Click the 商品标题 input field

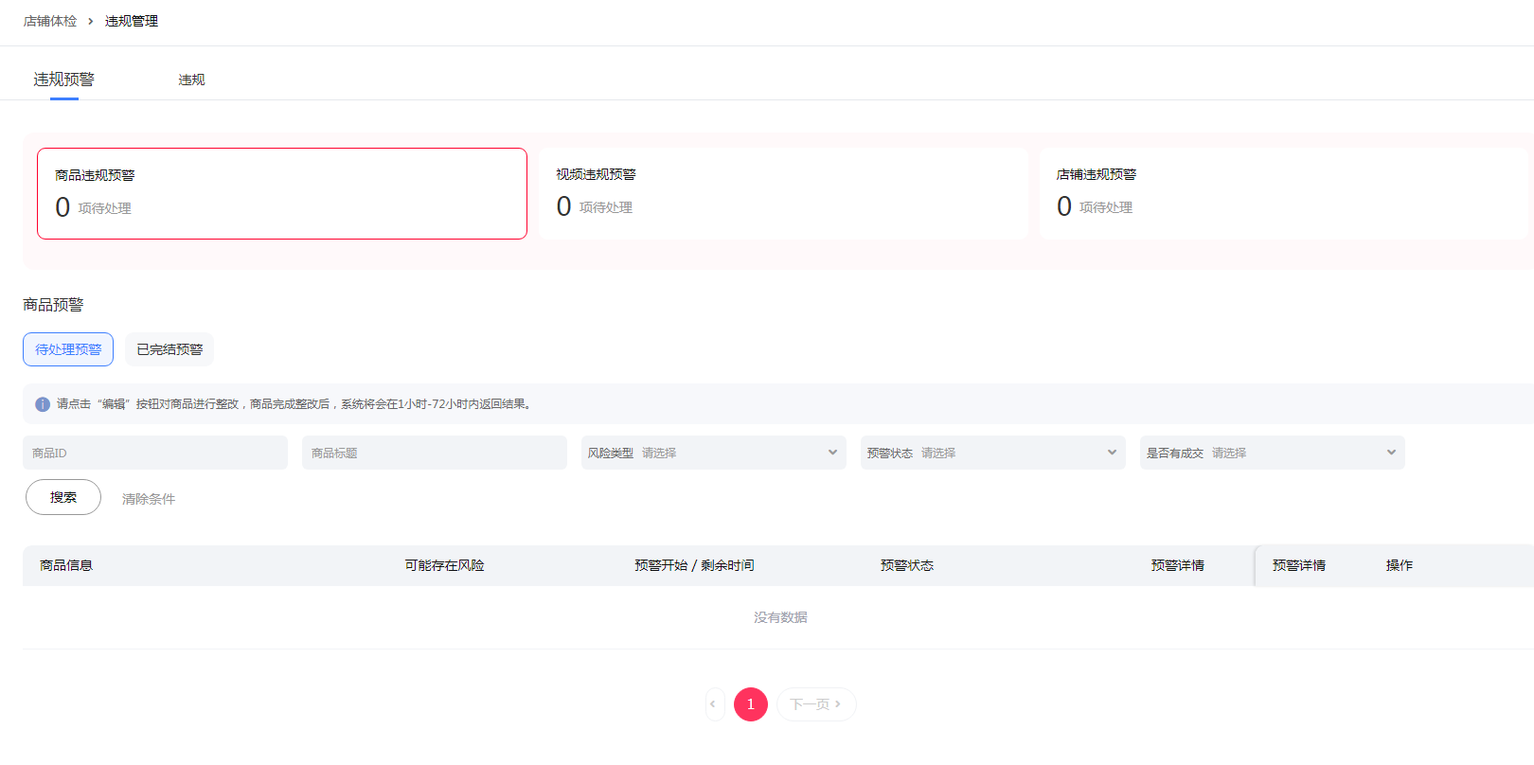434,453
